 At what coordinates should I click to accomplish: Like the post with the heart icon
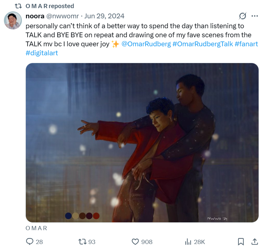(x=136, y=242)
